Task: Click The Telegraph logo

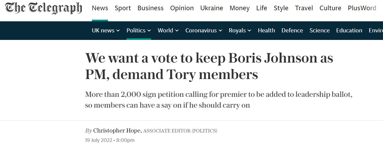Action: pyautogui.click(x=44, y=8)
